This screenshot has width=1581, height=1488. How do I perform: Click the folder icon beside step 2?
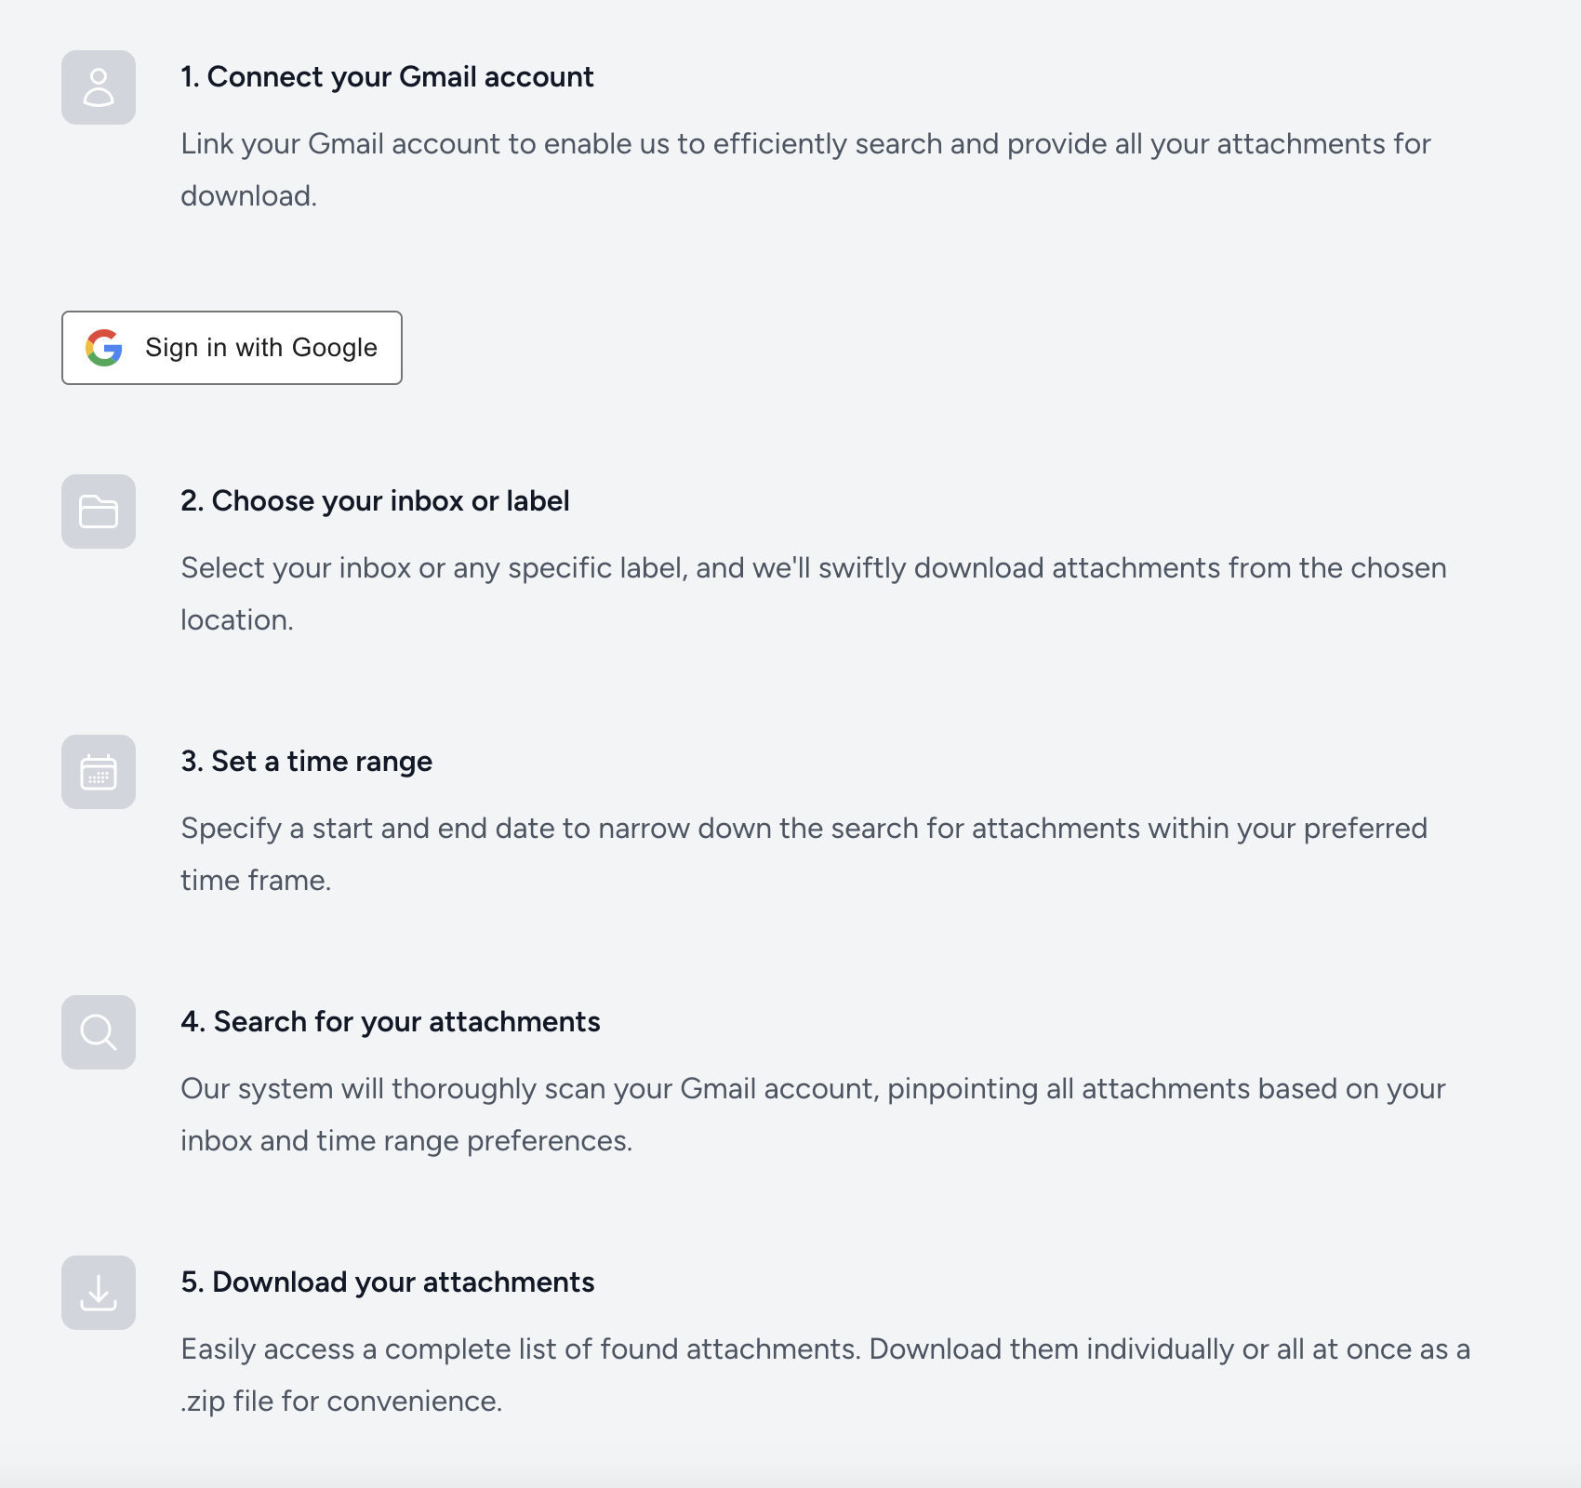pyautogui.click(x=99, y=511)
